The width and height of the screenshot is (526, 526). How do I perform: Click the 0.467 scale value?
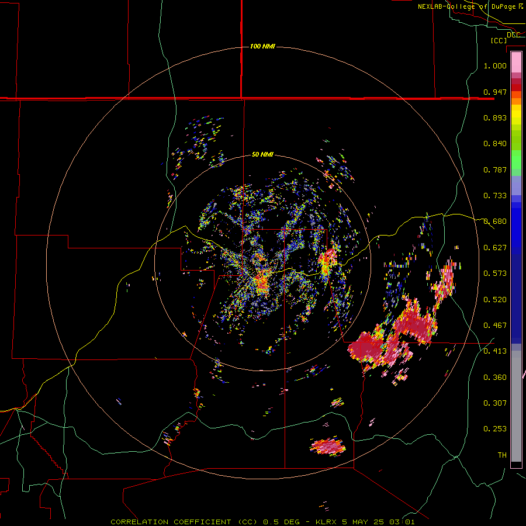click(x=495, y=326)
